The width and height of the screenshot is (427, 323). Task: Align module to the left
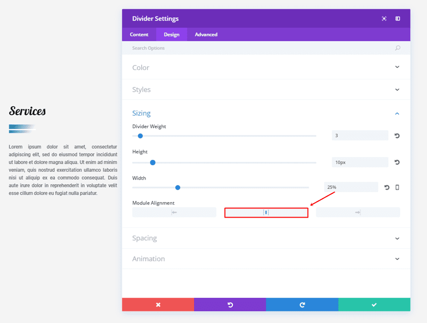click(x=174, y=212)
